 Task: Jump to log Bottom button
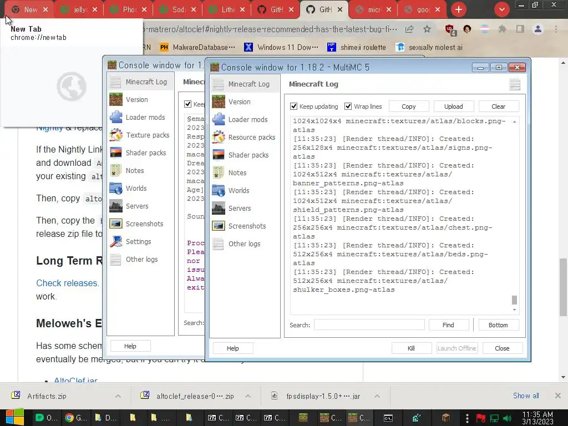(498, 325)
